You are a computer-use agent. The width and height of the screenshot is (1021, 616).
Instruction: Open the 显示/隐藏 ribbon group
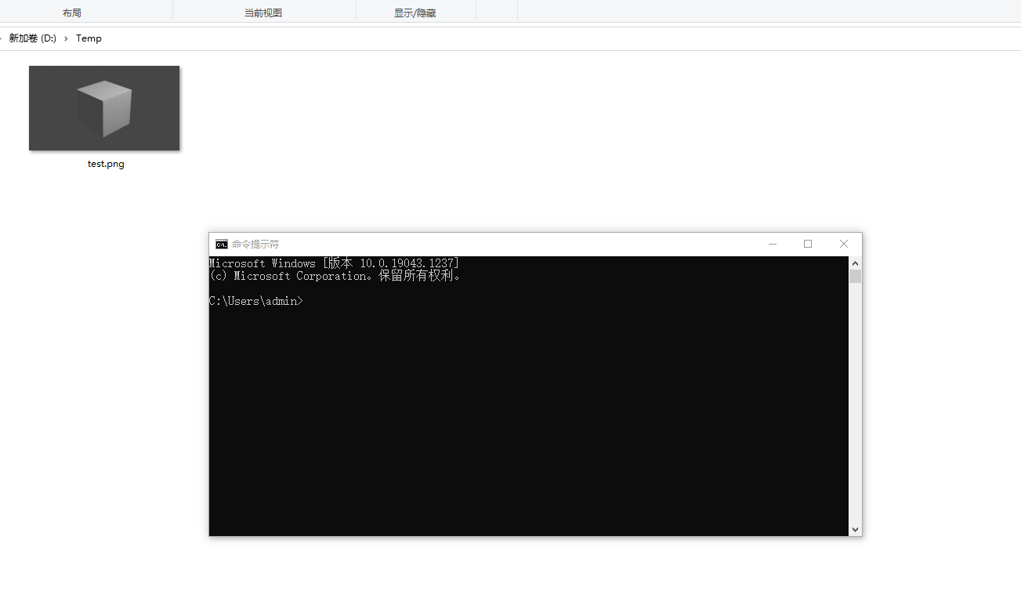pyautogui.click(x=415, y=12)
